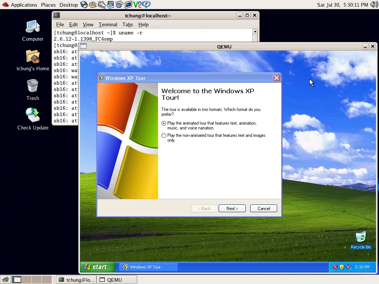Viewport: 379px width, 284px height.
Task: Close the Windows XP Tour dialog
Action: [x=276, y=78]
